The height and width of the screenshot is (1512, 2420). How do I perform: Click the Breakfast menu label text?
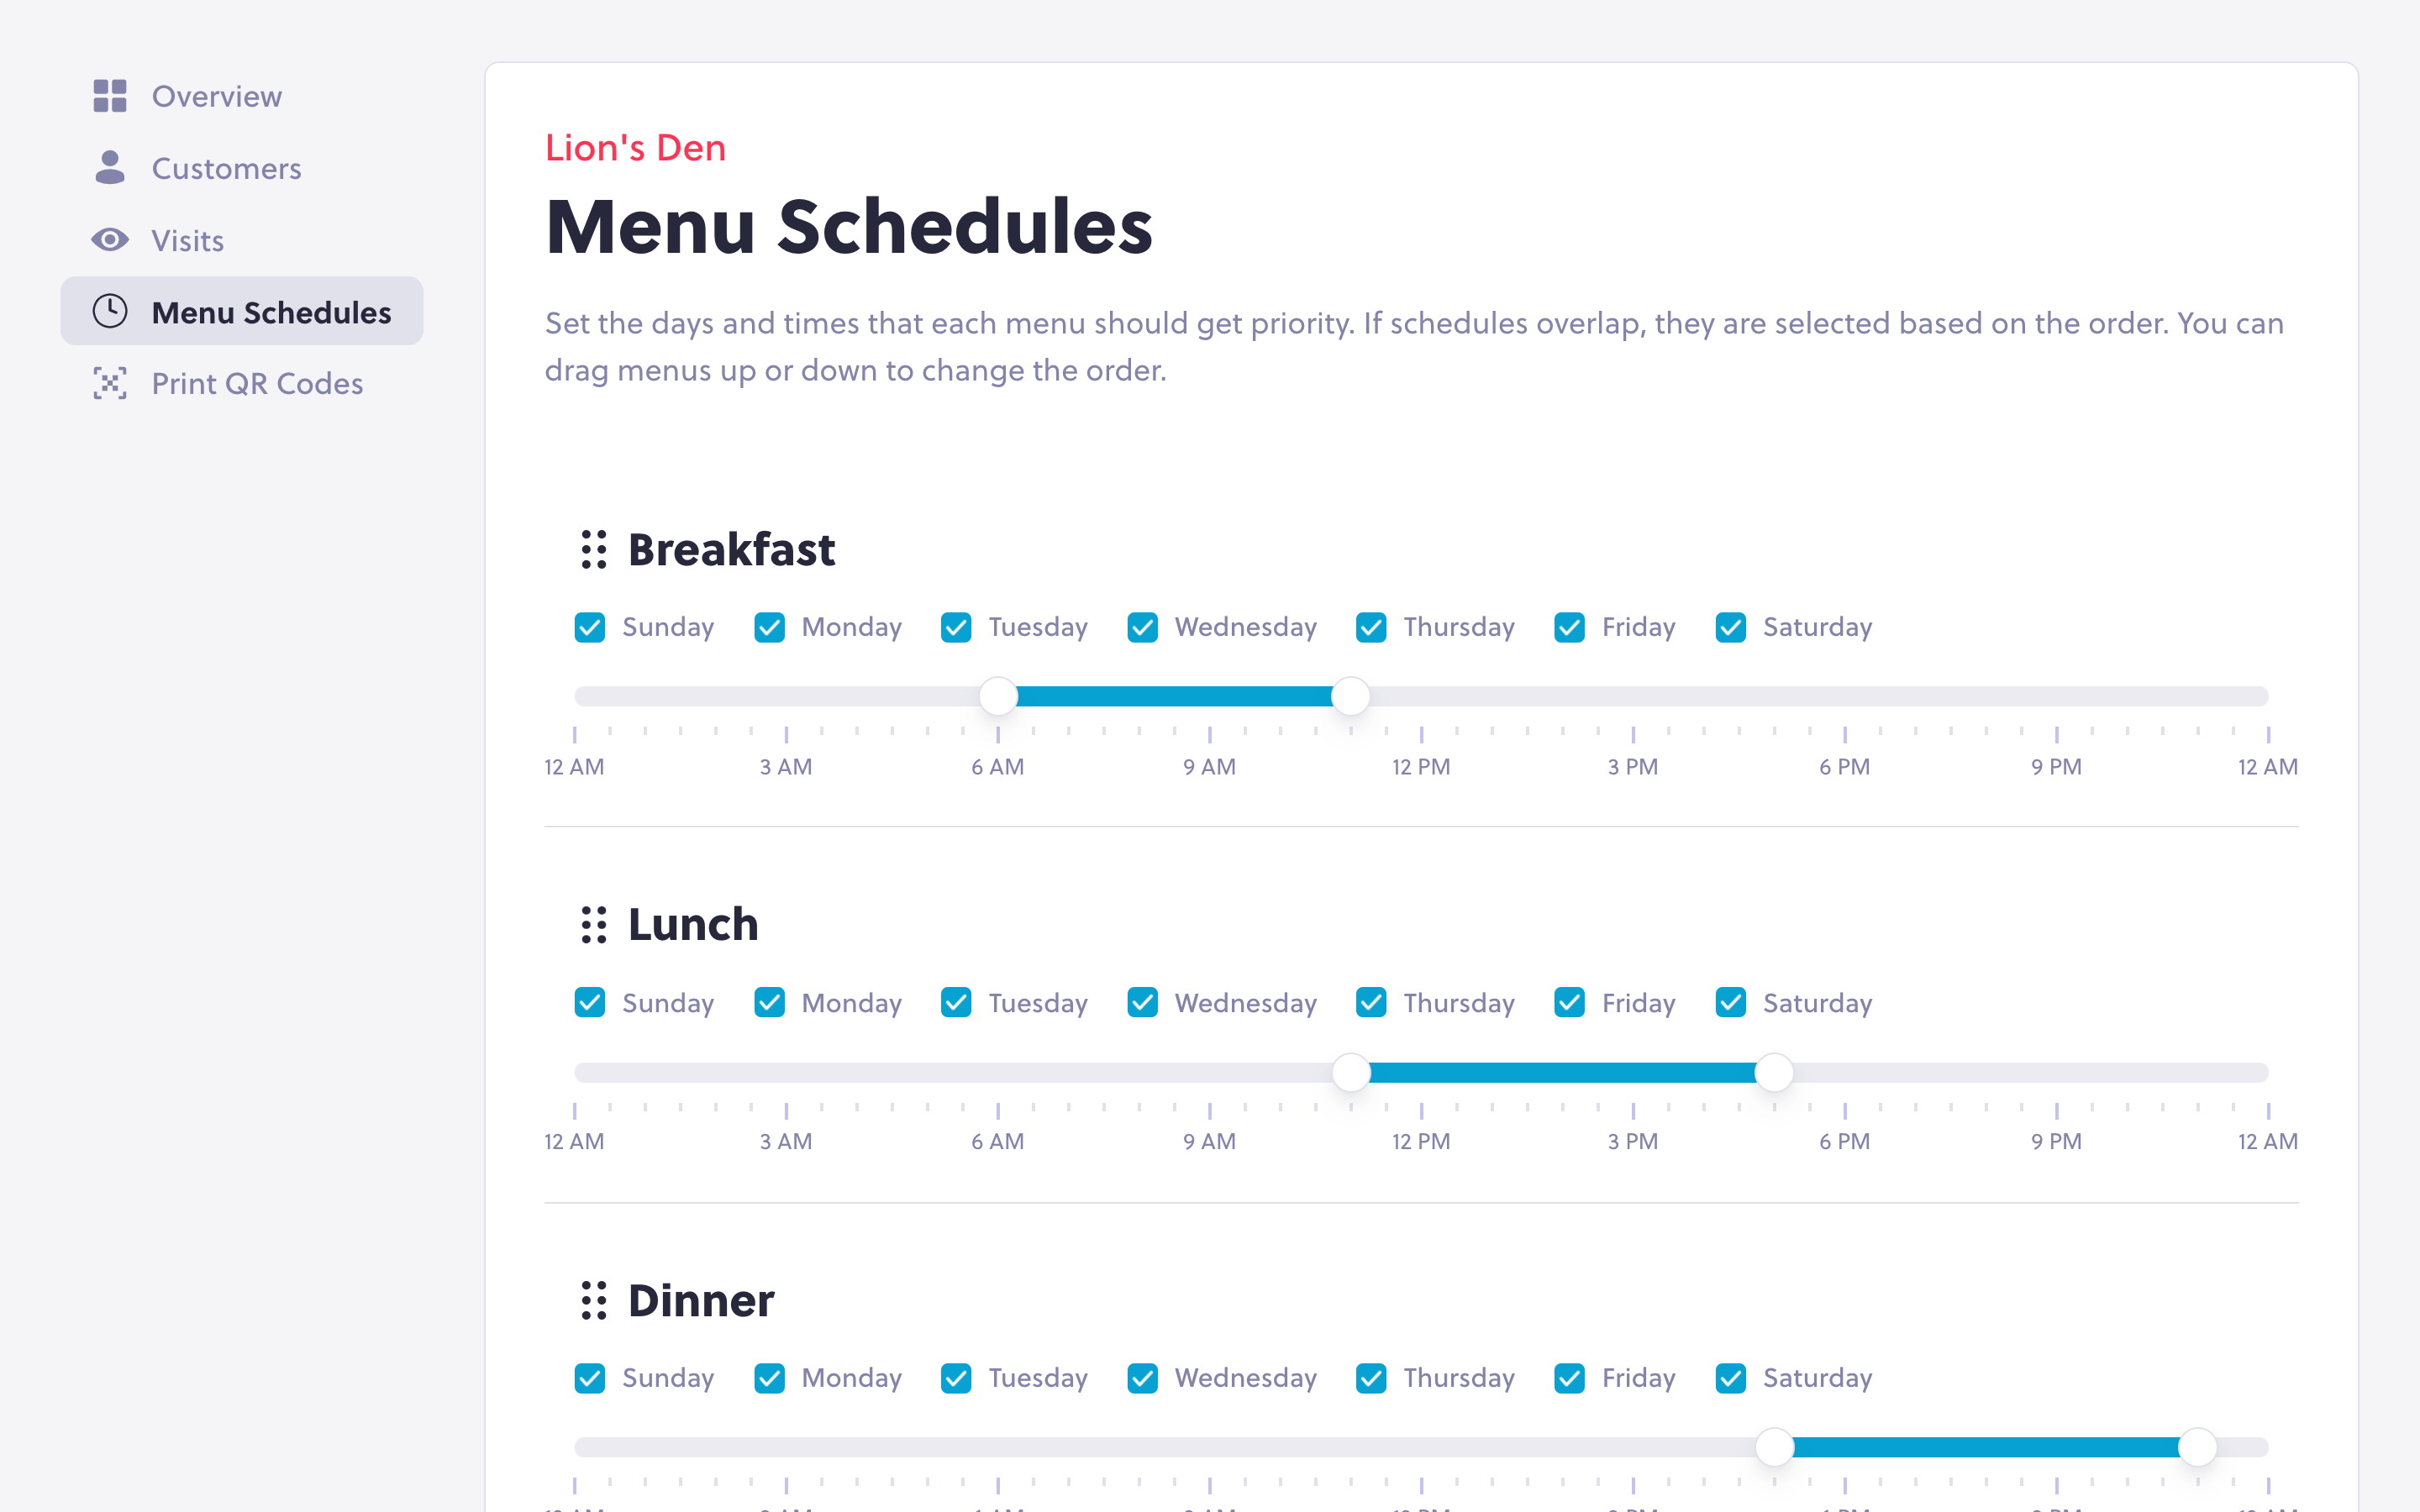732,547
